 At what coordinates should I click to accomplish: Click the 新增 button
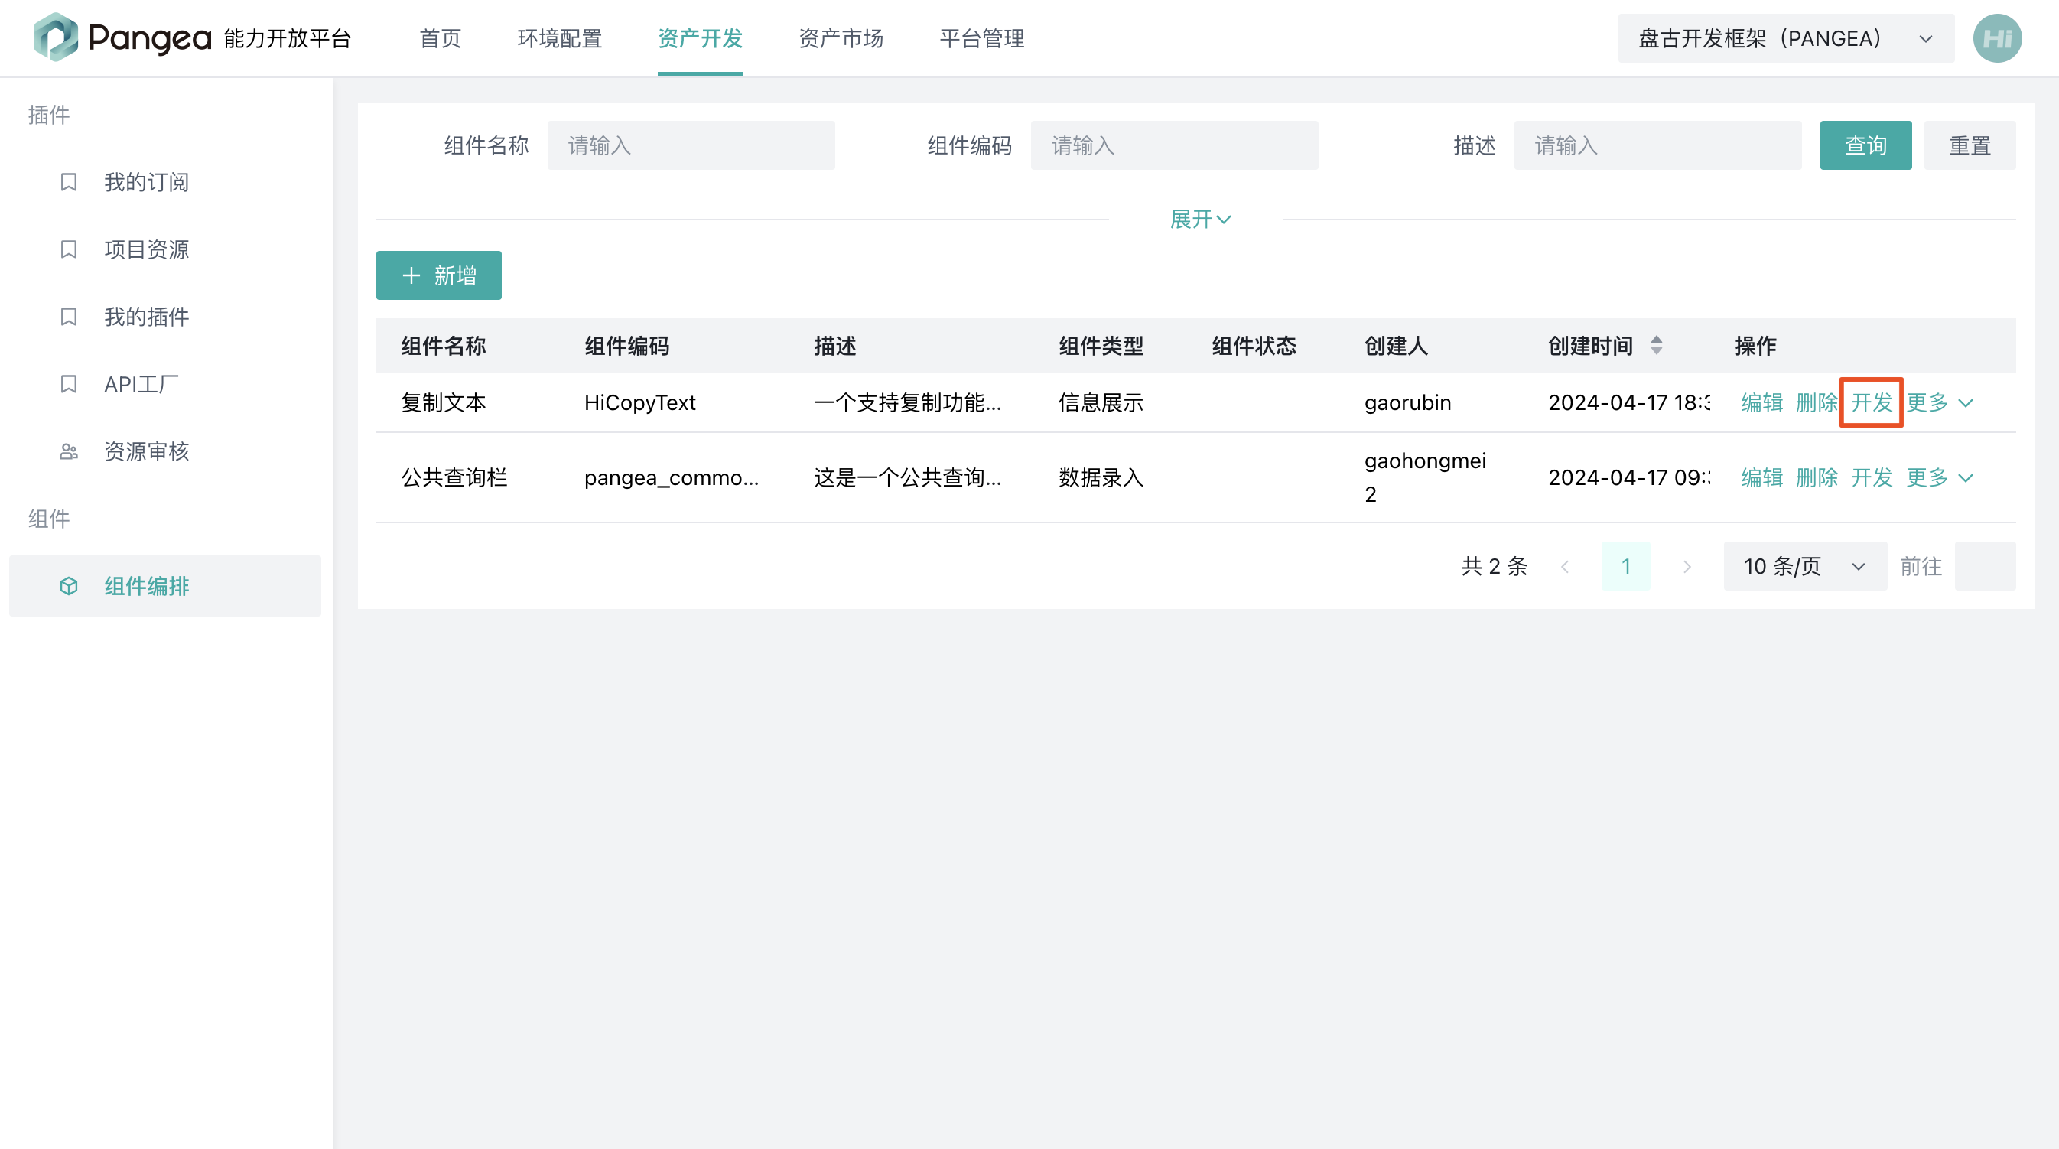click(439, 275)
